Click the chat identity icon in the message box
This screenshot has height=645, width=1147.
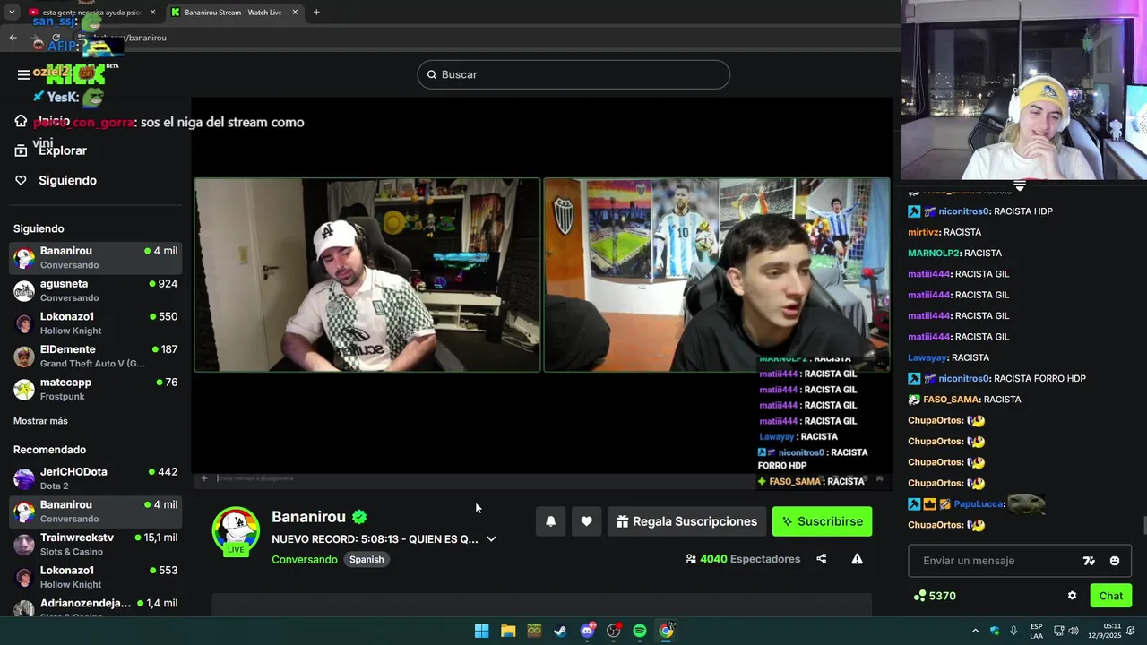[1089, 561]
